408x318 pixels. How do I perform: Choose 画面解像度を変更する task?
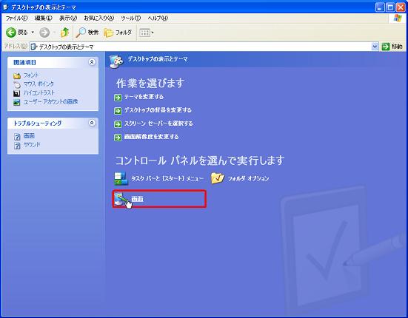151,137
